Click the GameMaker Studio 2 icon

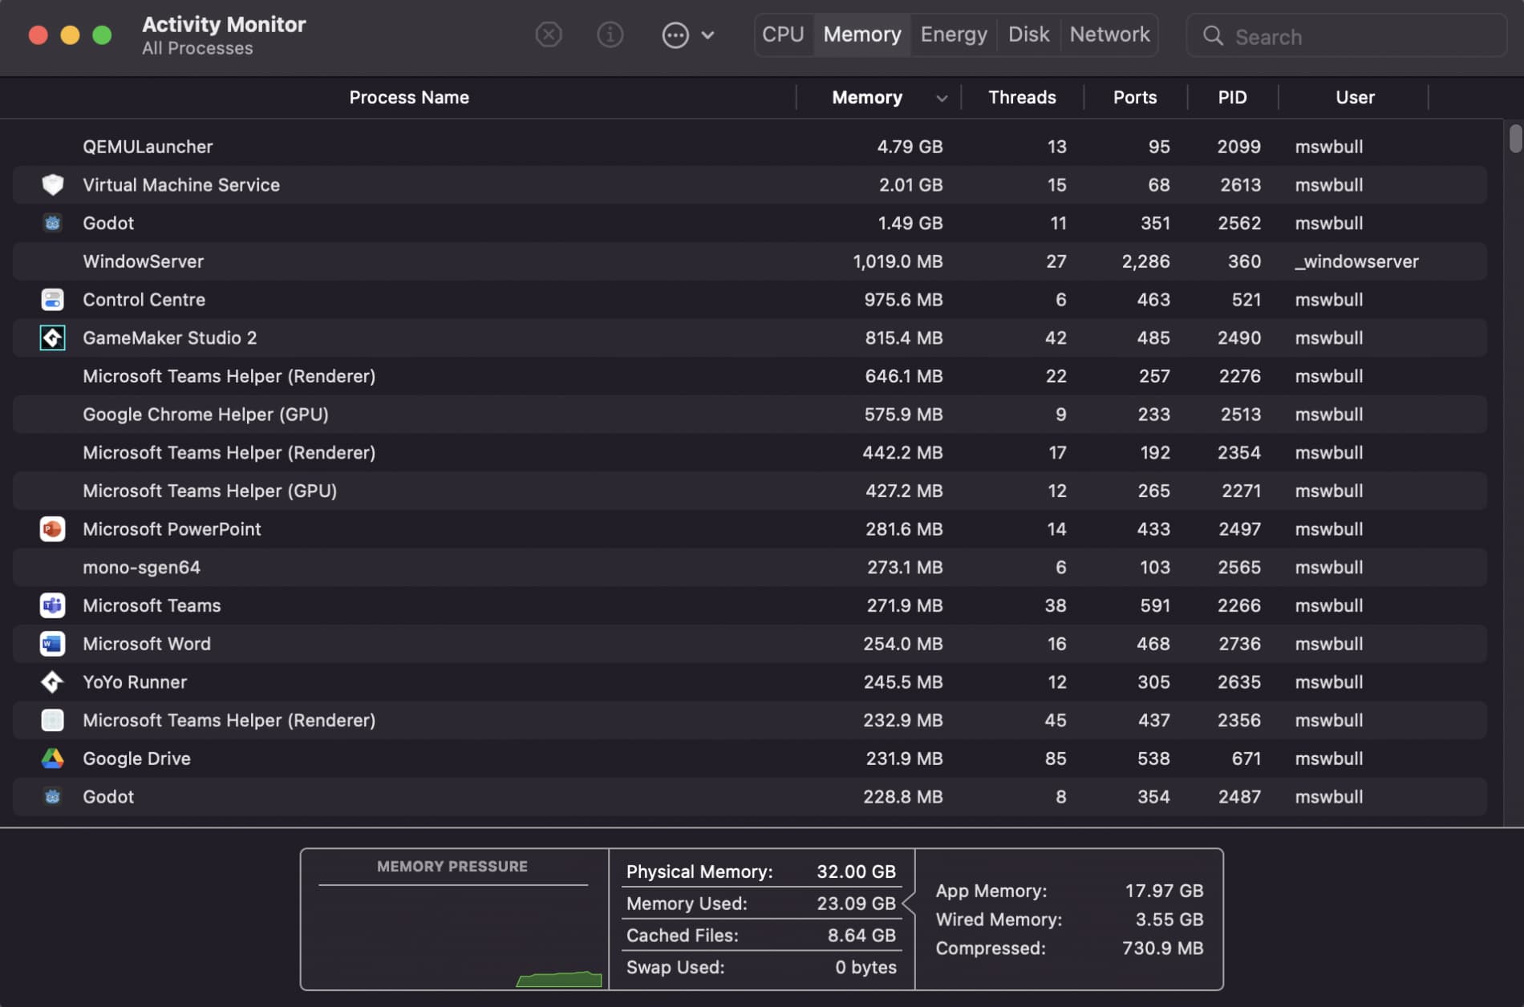52,338
